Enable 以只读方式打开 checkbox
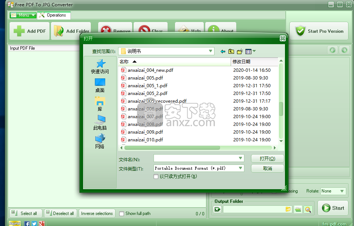The width and height of the screenshot is (354, 226). 156,176
